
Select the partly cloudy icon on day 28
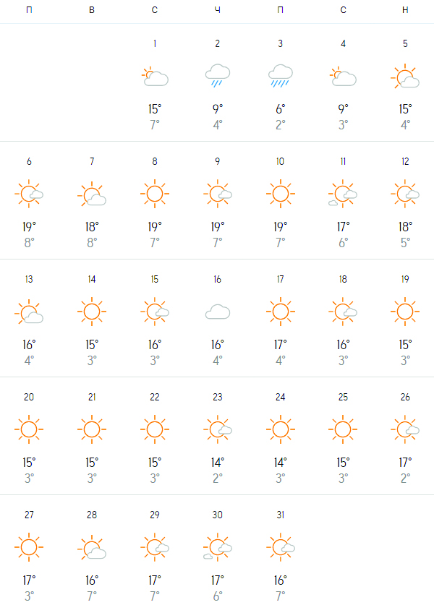[x=92, y=547]
